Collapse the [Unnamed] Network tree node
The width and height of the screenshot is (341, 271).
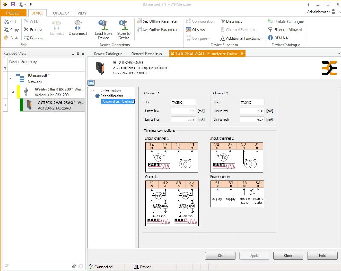coord(9,78)
